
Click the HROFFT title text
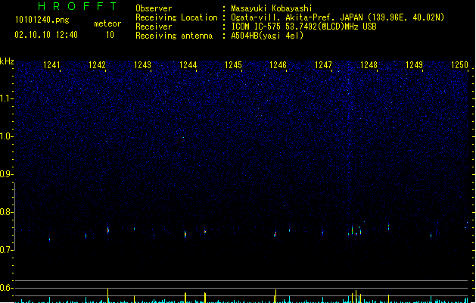pos(77,6)
